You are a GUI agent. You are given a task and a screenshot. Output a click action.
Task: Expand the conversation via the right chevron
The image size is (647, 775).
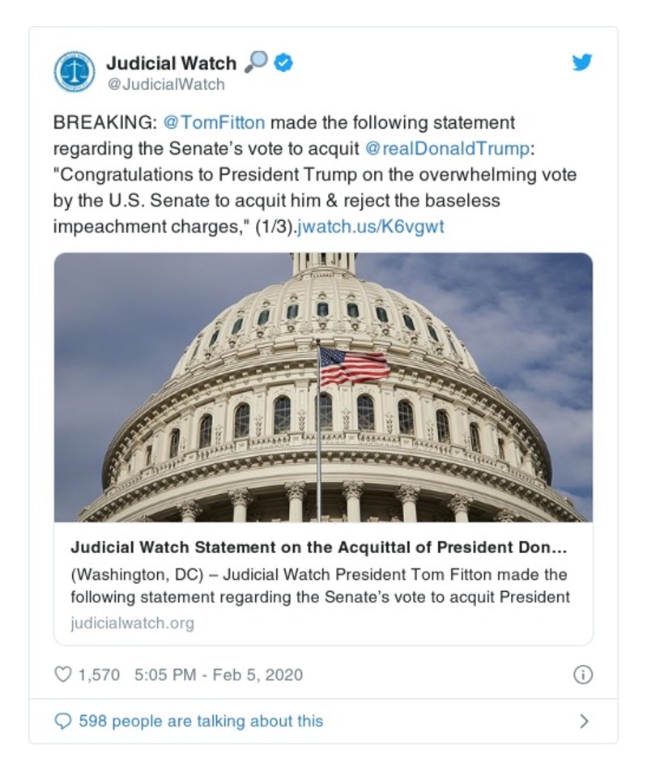pyautogui.click(x=585, y=719)
